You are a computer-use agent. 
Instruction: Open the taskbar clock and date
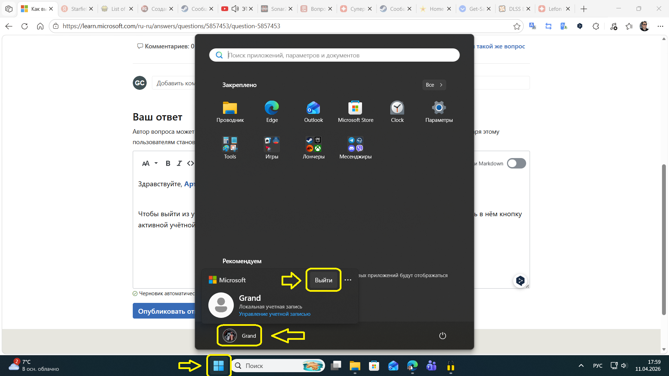point(647,366)
